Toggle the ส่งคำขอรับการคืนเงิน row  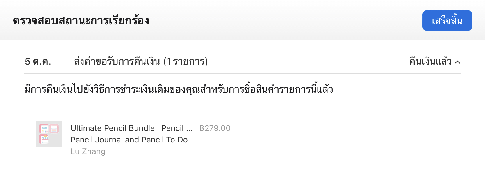point(117,62)
